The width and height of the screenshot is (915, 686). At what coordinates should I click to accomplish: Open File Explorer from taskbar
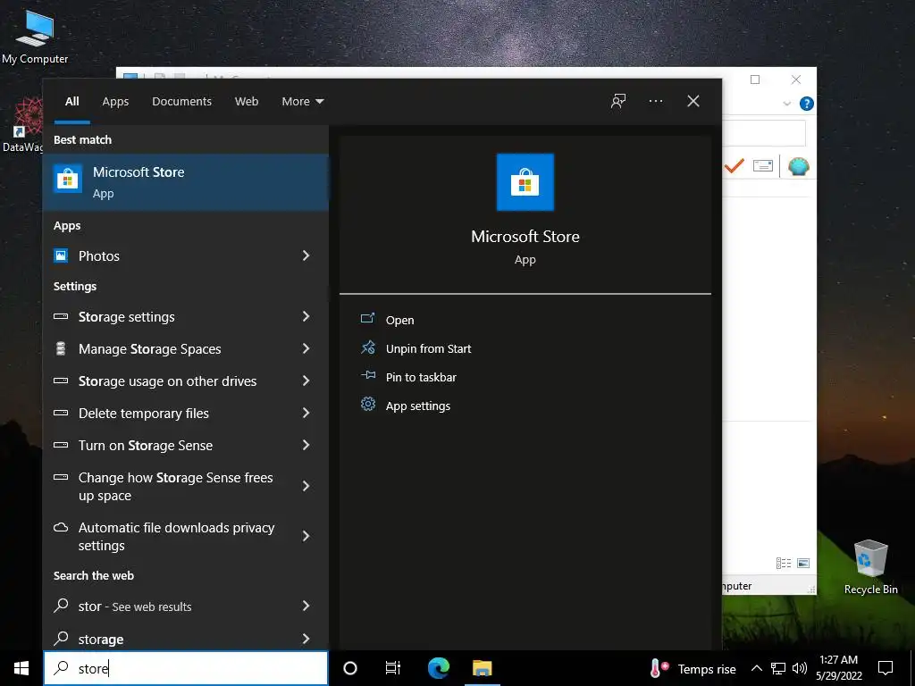(x=482, y=668)
